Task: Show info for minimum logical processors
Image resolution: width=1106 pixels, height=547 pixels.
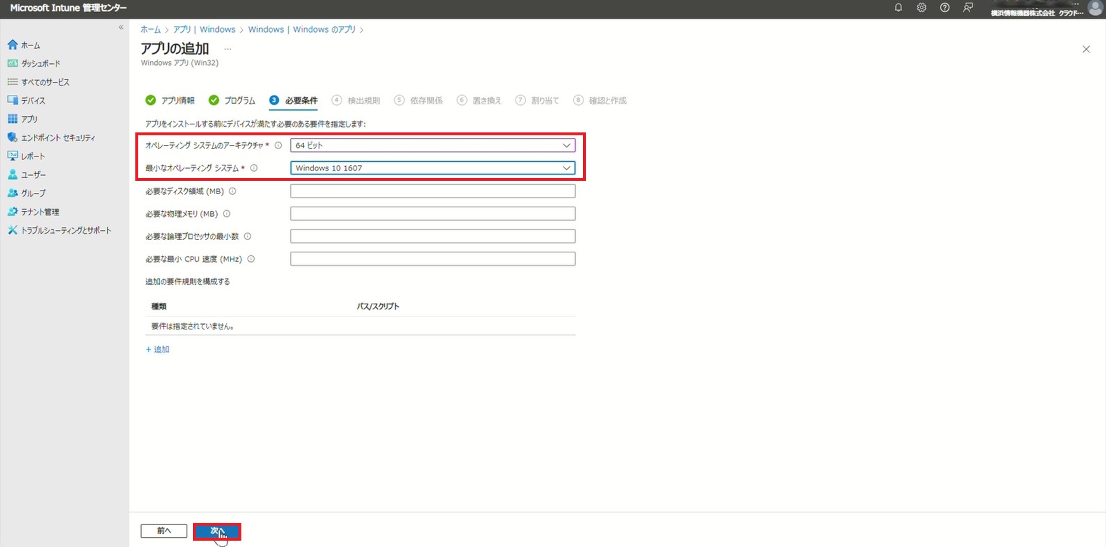Action: coord(247,236)
